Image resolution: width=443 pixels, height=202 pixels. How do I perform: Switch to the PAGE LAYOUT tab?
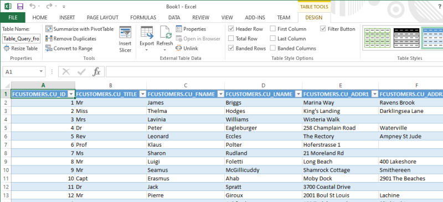(x=102, y=18)
